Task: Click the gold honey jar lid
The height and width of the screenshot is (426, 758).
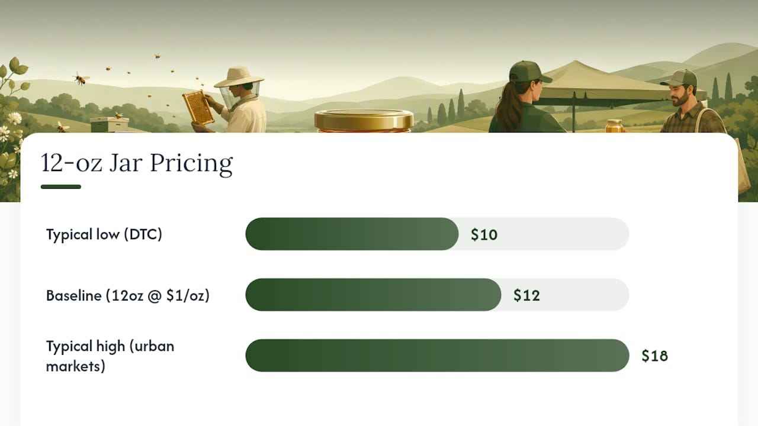Action: pos(364,121)
